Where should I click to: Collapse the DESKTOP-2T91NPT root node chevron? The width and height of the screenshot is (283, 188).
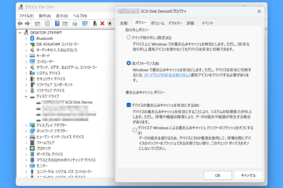pyautogui.click(x=20, y=33)
